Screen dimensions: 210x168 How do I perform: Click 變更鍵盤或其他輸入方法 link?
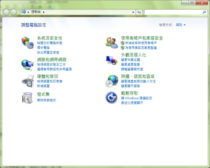point(138,81)
